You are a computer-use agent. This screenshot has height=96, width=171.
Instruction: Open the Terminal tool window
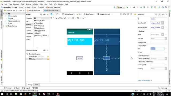pyautogui.click(x=8, y=88)
